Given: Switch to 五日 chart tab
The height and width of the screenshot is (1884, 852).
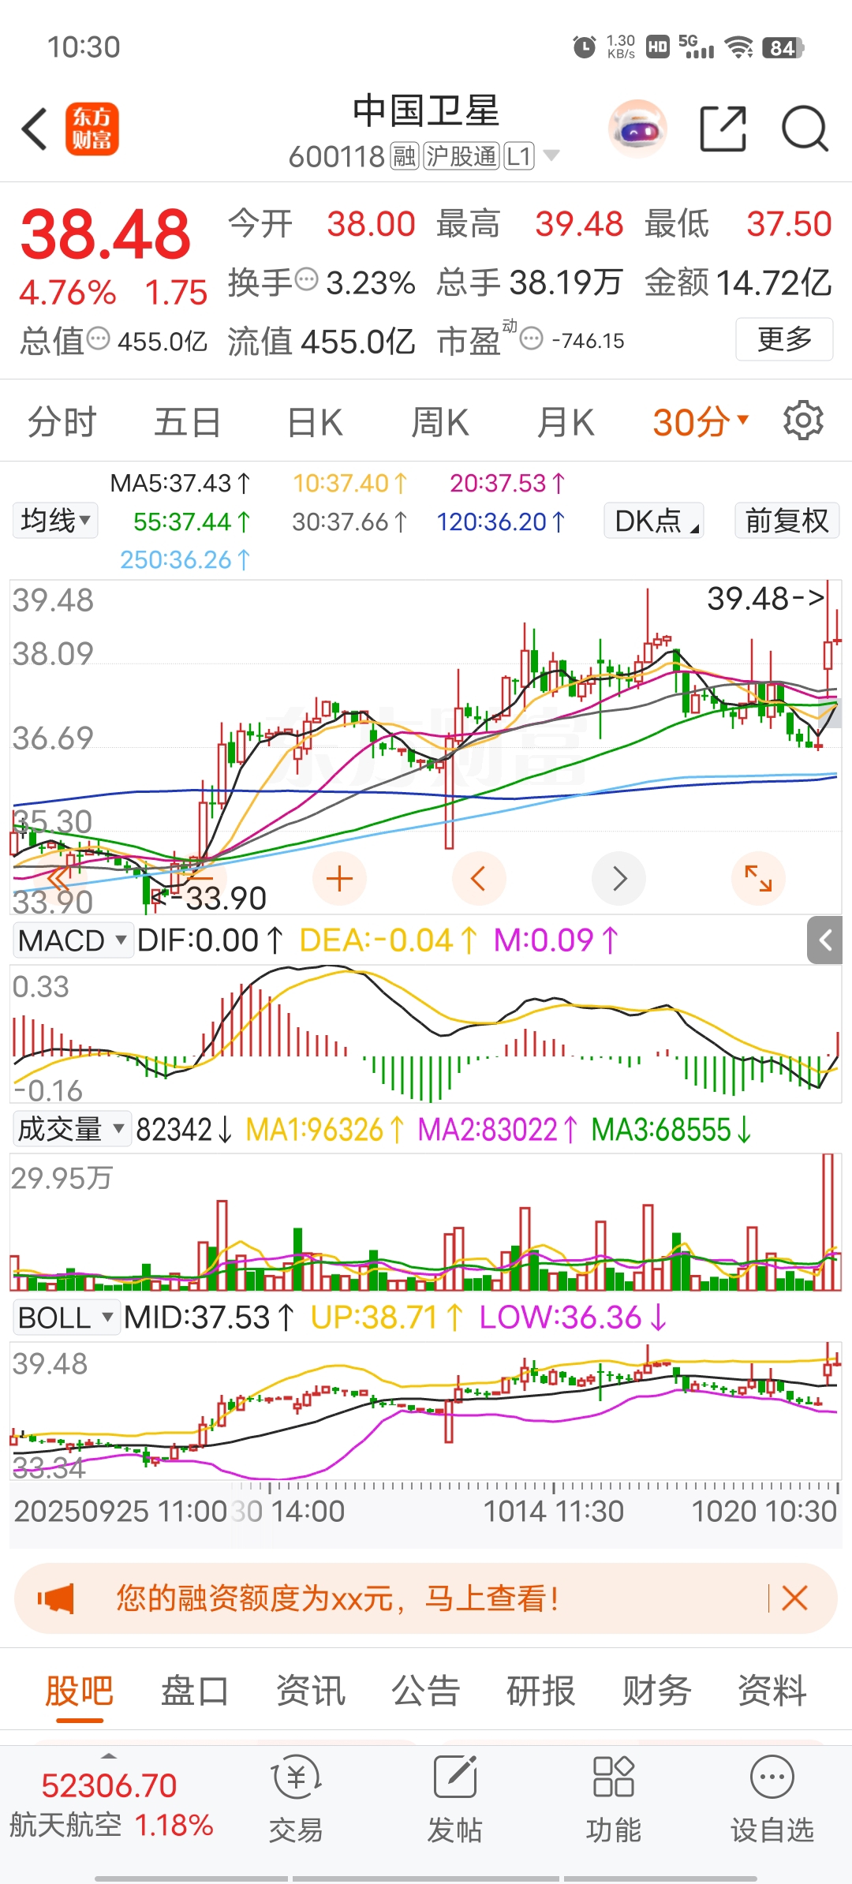Looking at the screenshot, I should (x=187, y=422).
